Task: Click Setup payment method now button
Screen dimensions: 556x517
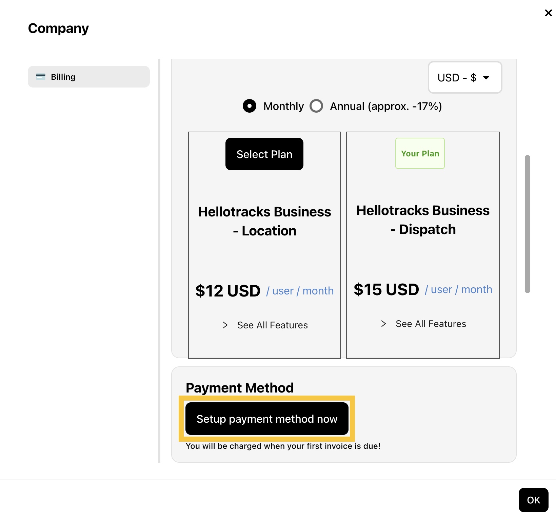Action: click(267, 419)
